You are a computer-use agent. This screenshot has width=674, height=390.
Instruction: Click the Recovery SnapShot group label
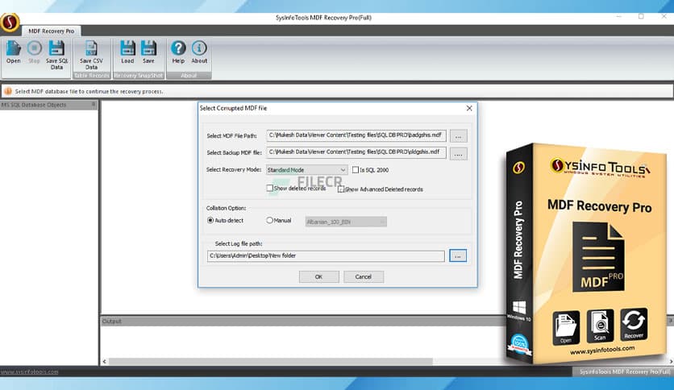[x=139, y=76]
